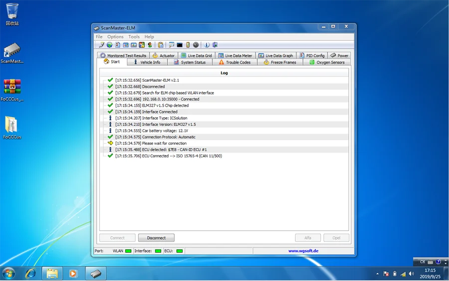
Task: Switch to the Live Data Meter tab
Action: click(235, 55)
